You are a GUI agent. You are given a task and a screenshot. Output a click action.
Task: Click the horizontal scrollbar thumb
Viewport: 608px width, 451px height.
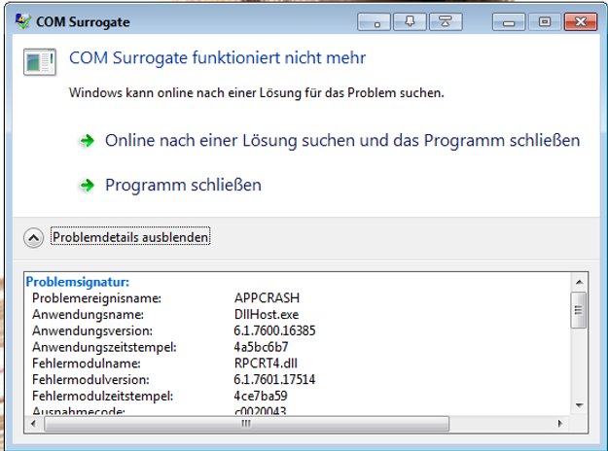(x=247, y=424)
